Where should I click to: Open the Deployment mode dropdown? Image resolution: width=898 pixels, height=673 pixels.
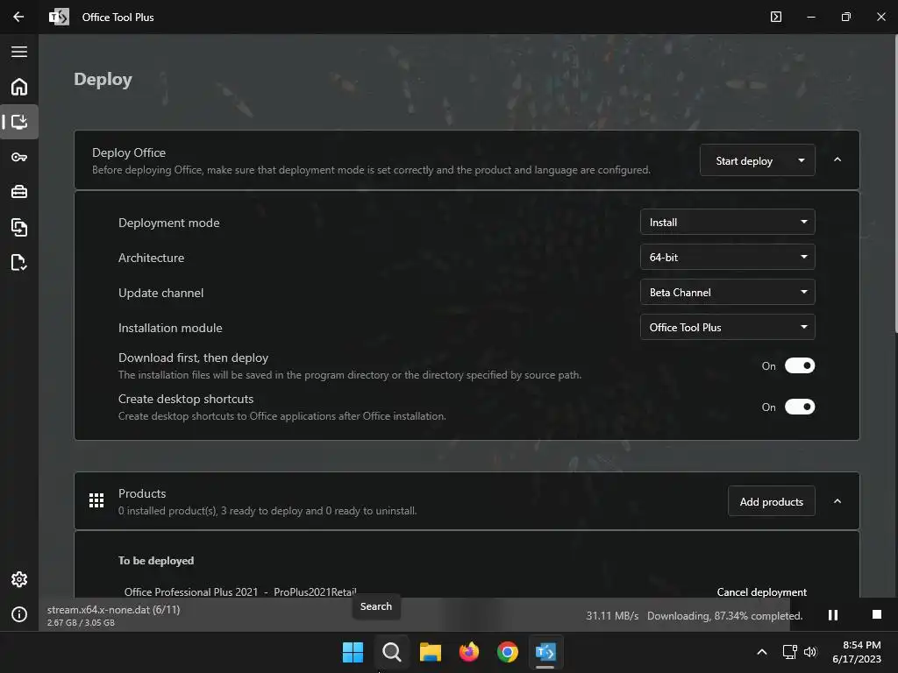[x=727, y=222]
